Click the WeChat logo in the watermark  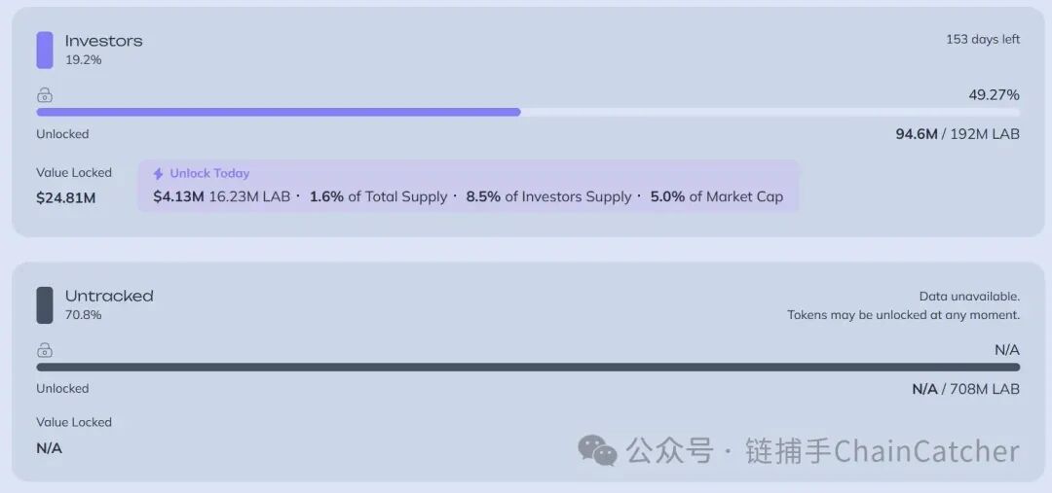tap(597, 449)
